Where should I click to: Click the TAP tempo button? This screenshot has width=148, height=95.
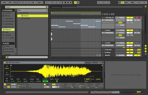tap(10, 2)
